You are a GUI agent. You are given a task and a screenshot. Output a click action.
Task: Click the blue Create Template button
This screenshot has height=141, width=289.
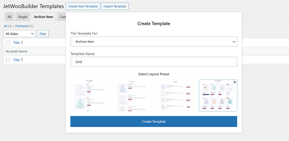click(x=154, y=122)
